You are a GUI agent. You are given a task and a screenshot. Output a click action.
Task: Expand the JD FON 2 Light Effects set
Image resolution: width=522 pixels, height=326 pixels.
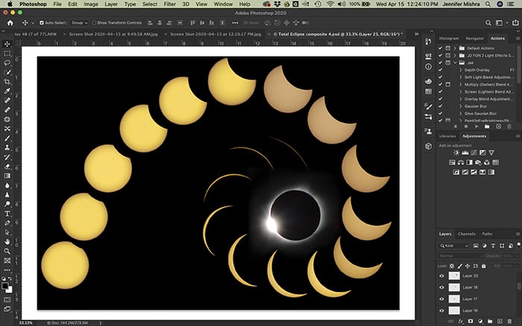(455, 56)
